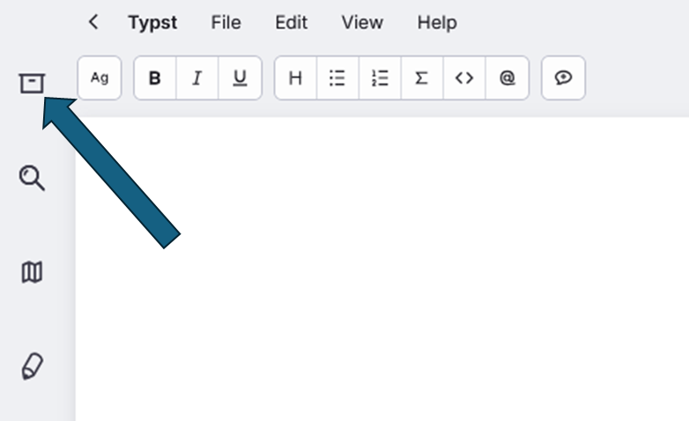Screen dimensions: 689x421
Task: Open the File menu
Action: point(226,23)
